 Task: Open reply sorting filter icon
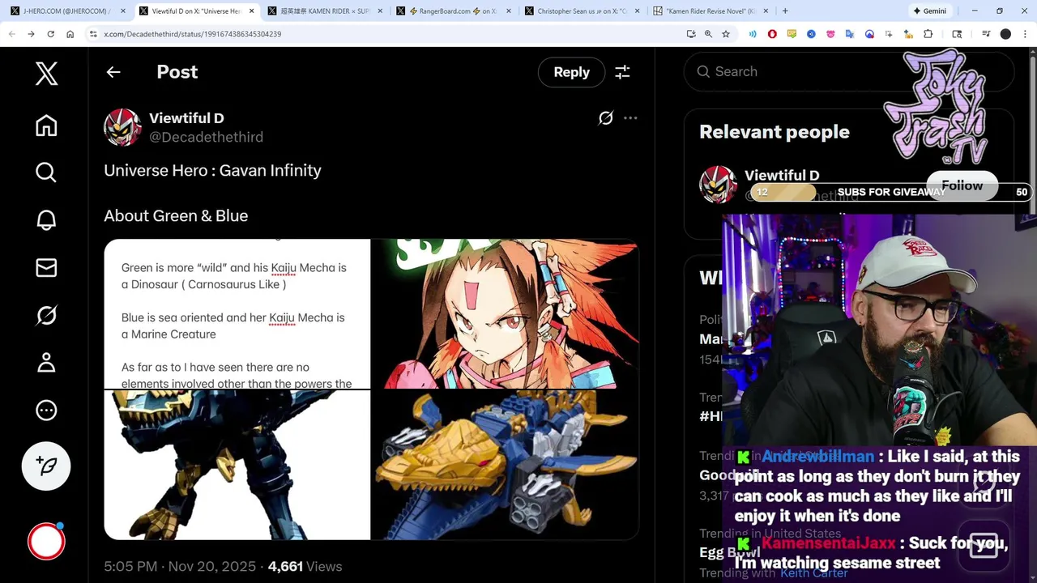[622, 72]
